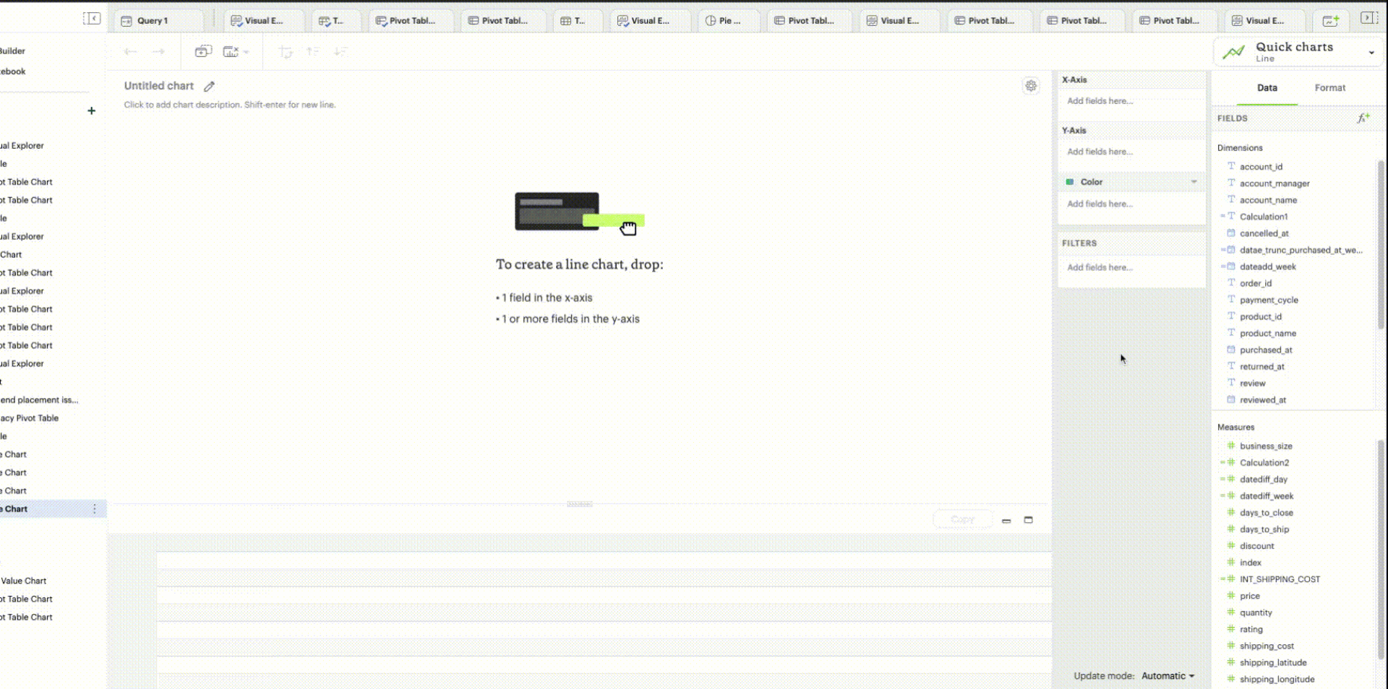Open Update mode Automatic dropdown
Image resolution: width=1388 pixels, height=689 pixels.
tap(1168, 676)
